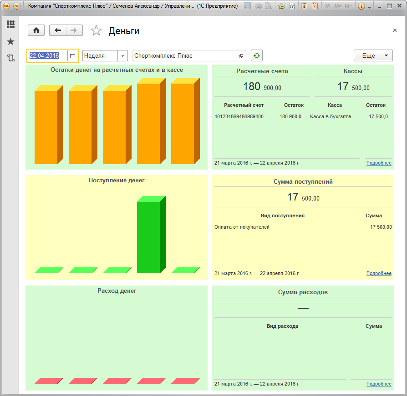Open the History icon in the left sidebar
The width and height of the screenshot is (407, 396).
(10, 58)
